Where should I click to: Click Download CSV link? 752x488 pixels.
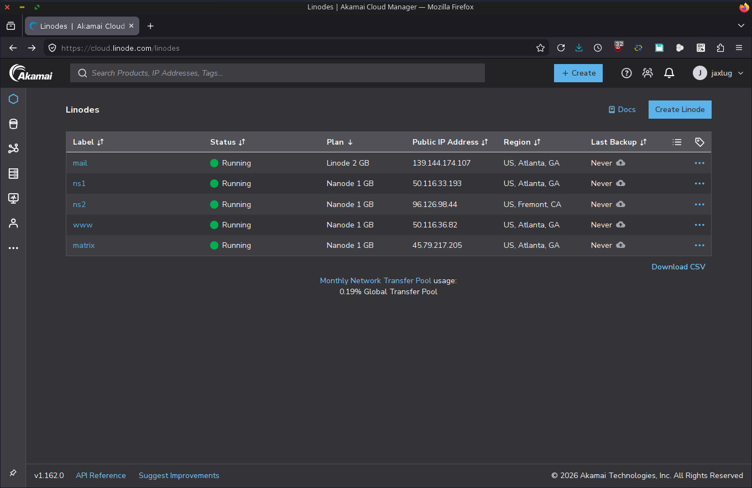(x=678, y=267)
